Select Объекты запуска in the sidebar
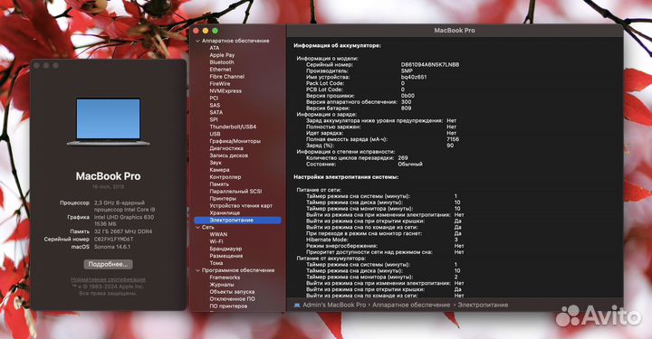 232,292
